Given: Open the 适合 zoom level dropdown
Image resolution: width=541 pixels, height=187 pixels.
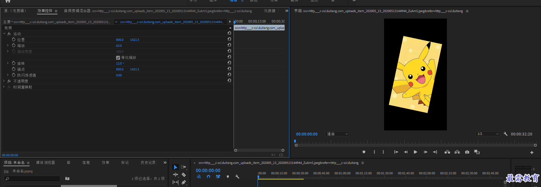Looking at the screenshot, I should pos(337,134).
